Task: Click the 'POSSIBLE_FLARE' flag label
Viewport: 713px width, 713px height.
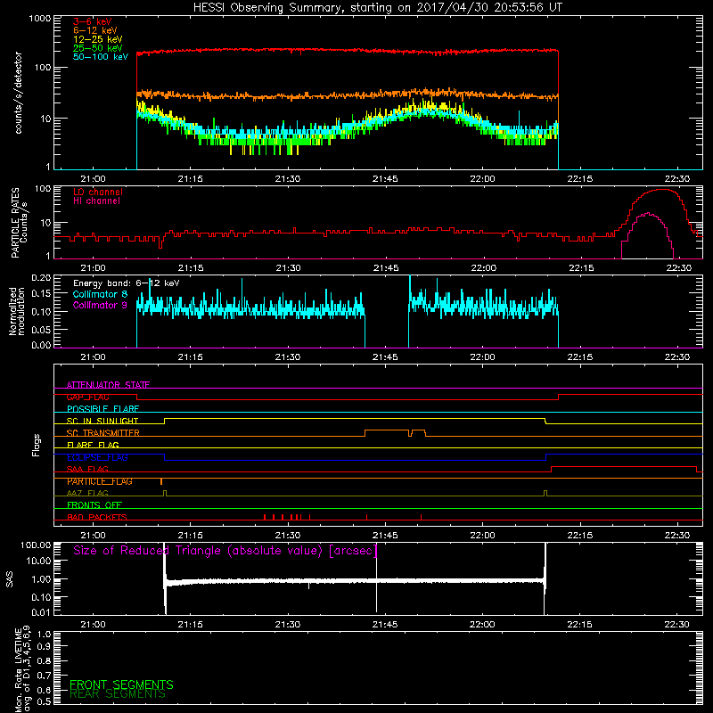Action: (x=102, y=409)
